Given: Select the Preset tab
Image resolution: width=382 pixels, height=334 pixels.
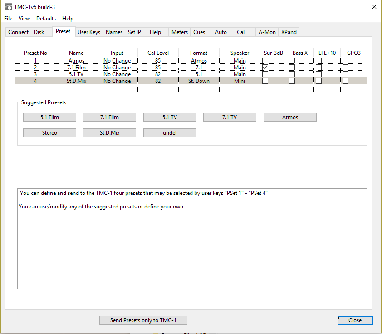Looking at the screenshot, I should coord(63,31).
